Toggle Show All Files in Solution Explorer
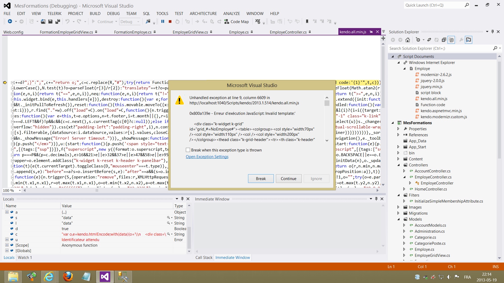This screenshot has height=283, width=504. coord(451,40)
